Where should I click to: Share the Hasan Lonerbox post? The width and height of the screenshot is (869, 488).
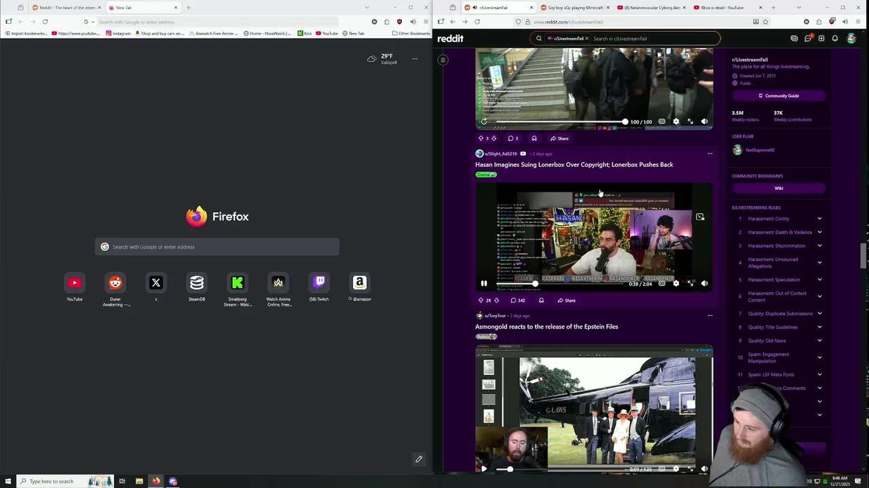566,300
